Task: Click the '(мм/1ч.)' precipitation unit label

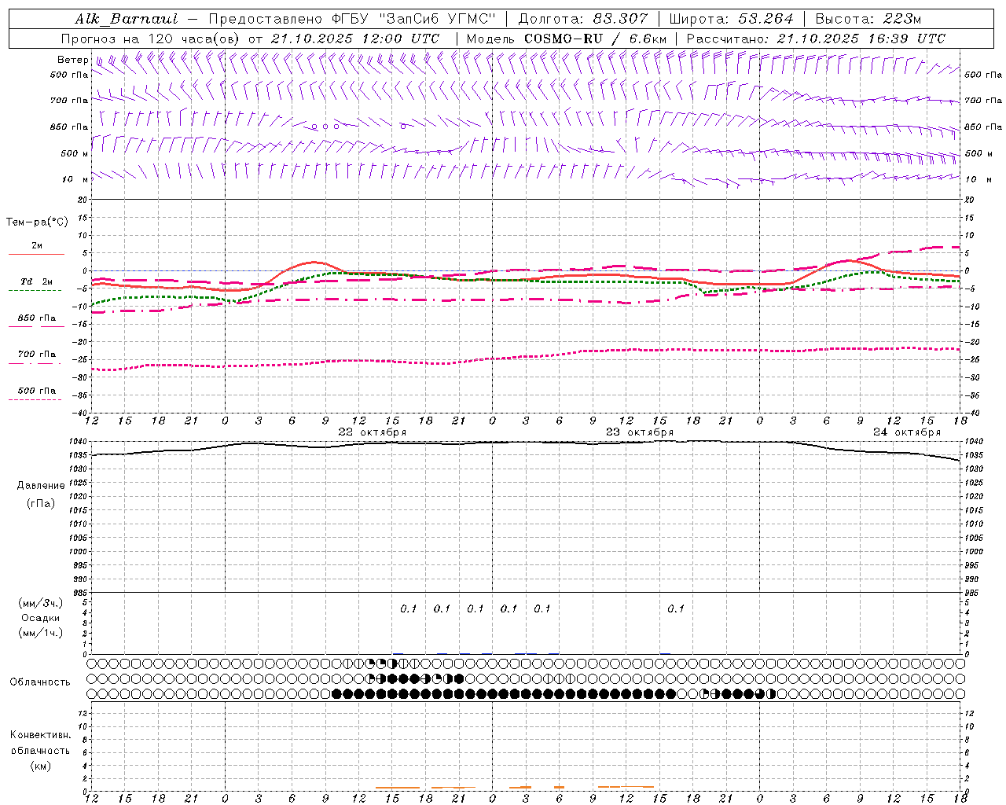Action: tap(41, 633)
